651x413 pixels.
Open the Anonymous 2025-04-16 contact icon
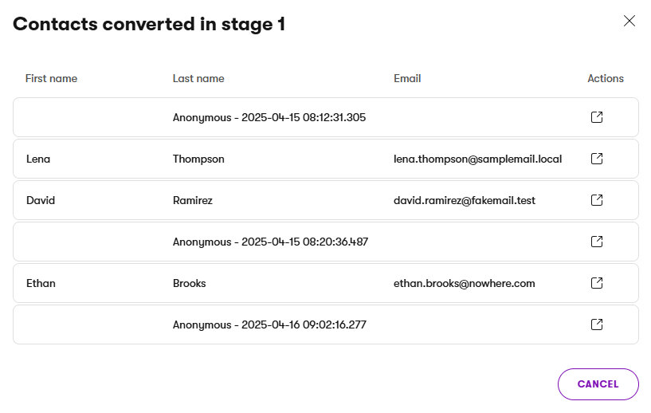596,324
